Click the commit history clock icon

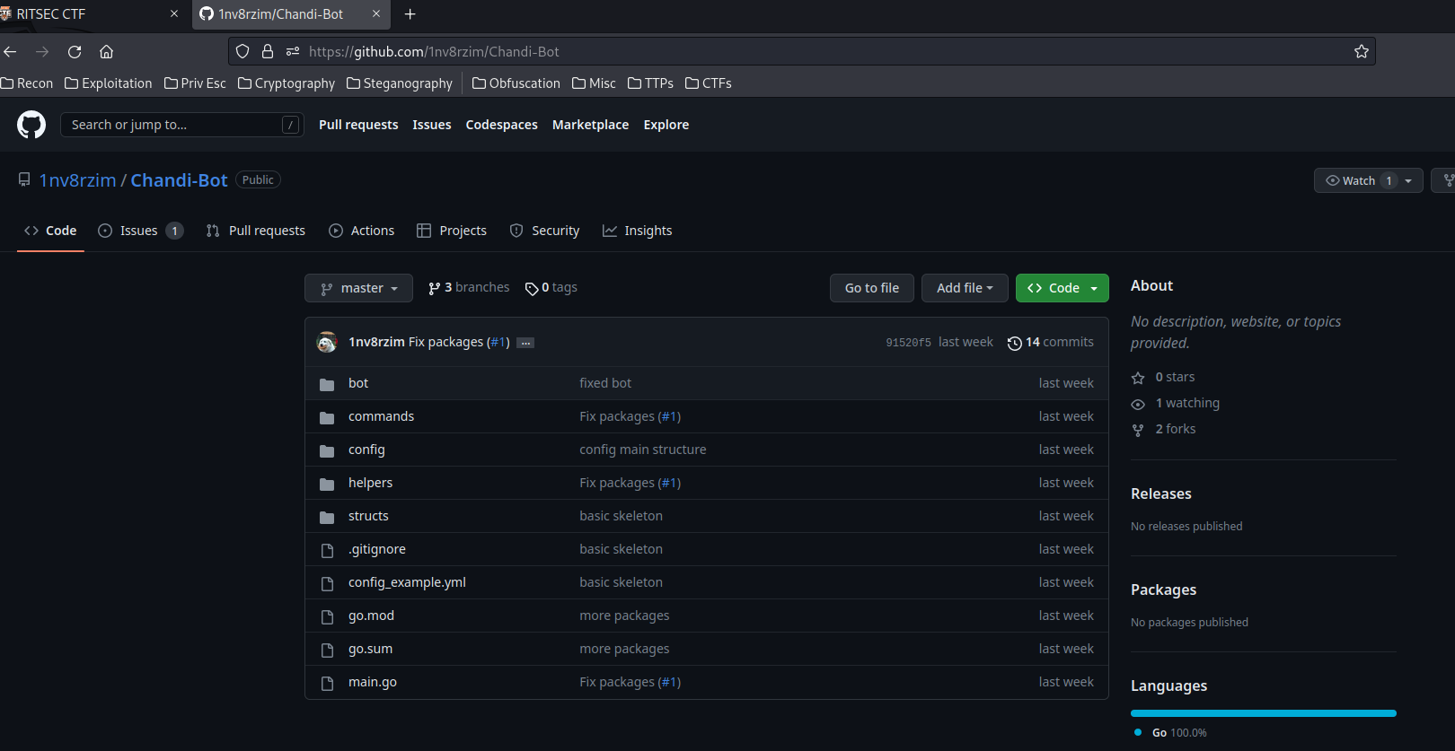(1015, 343)
